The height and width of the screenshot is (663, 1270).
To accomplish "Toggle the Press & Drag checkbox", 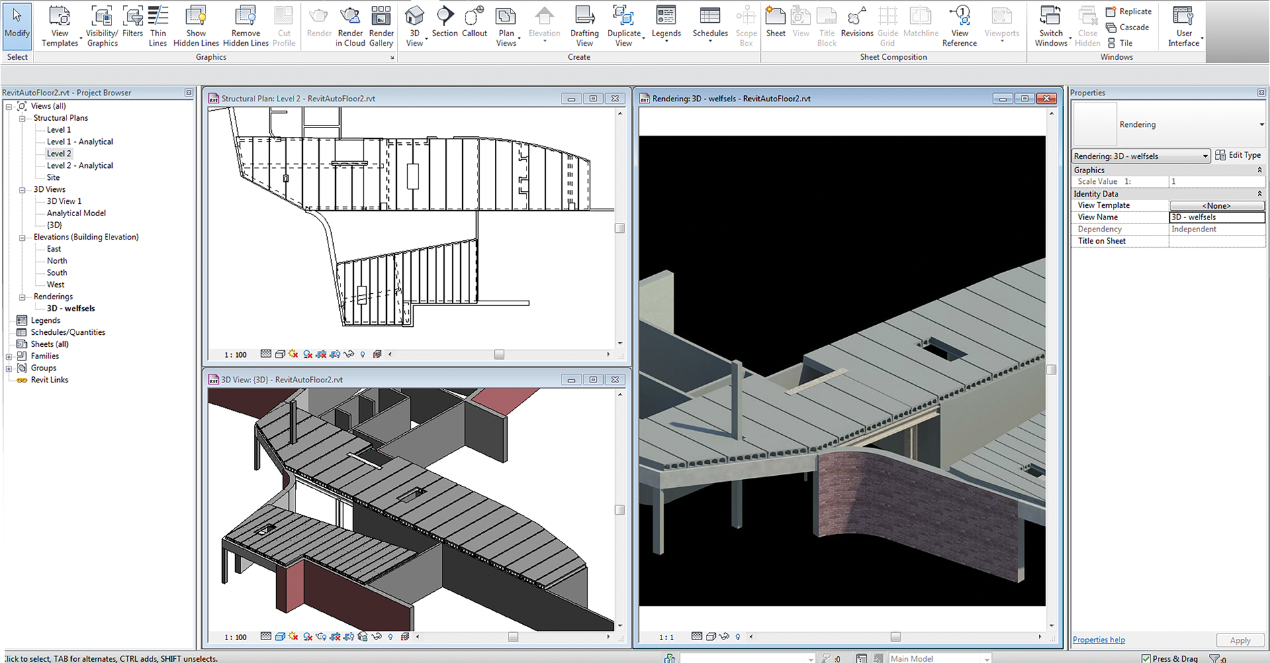I will pos(1146,658).
